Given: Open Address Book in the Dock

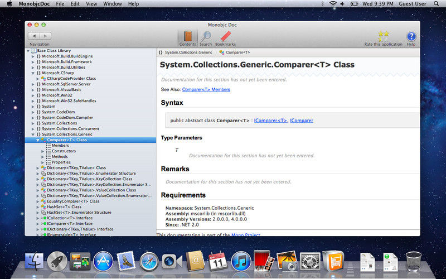Looking at the screenshot, I should pyautogui.click(x=195, y=261).
